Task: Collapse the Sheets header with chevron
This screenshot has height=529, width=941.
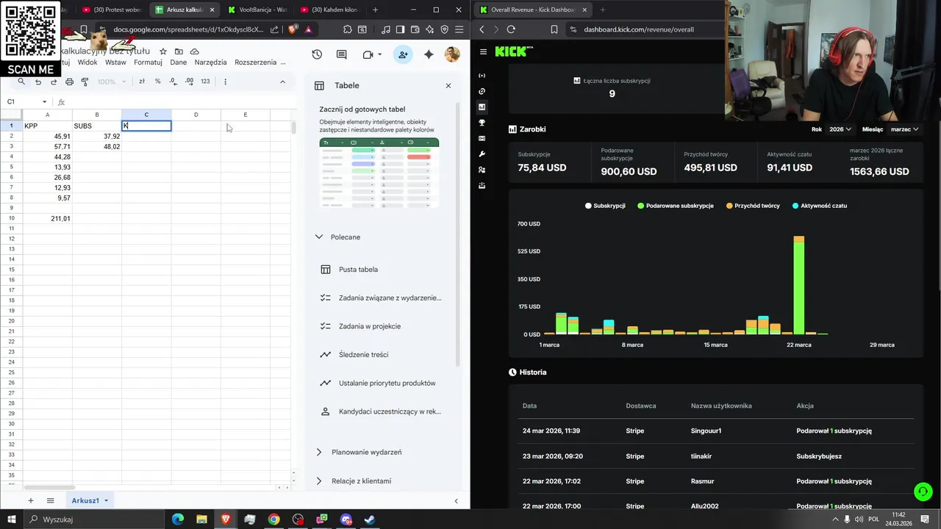Action: pyautogui.click(x=282, y=82)
